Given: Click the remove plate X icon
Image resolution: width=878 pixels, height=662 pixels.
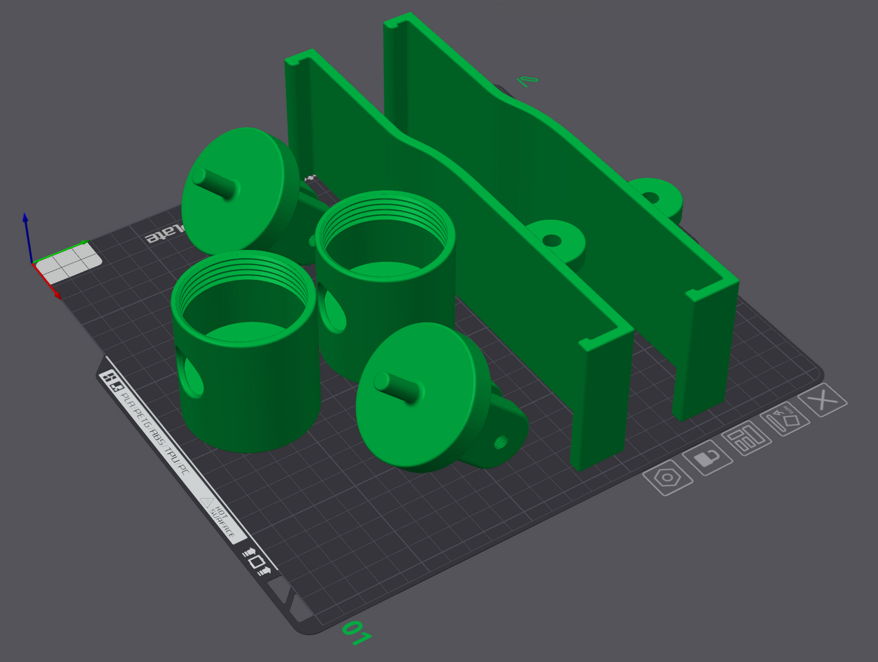Looking at the screenshot, I should click(825, 401).
